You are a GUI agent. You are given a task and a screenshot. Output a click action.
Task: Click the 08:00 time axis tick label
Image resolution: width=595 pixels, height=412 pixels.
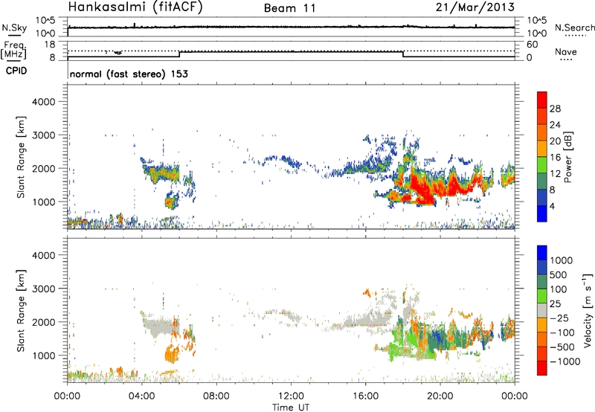coord(216,396)
